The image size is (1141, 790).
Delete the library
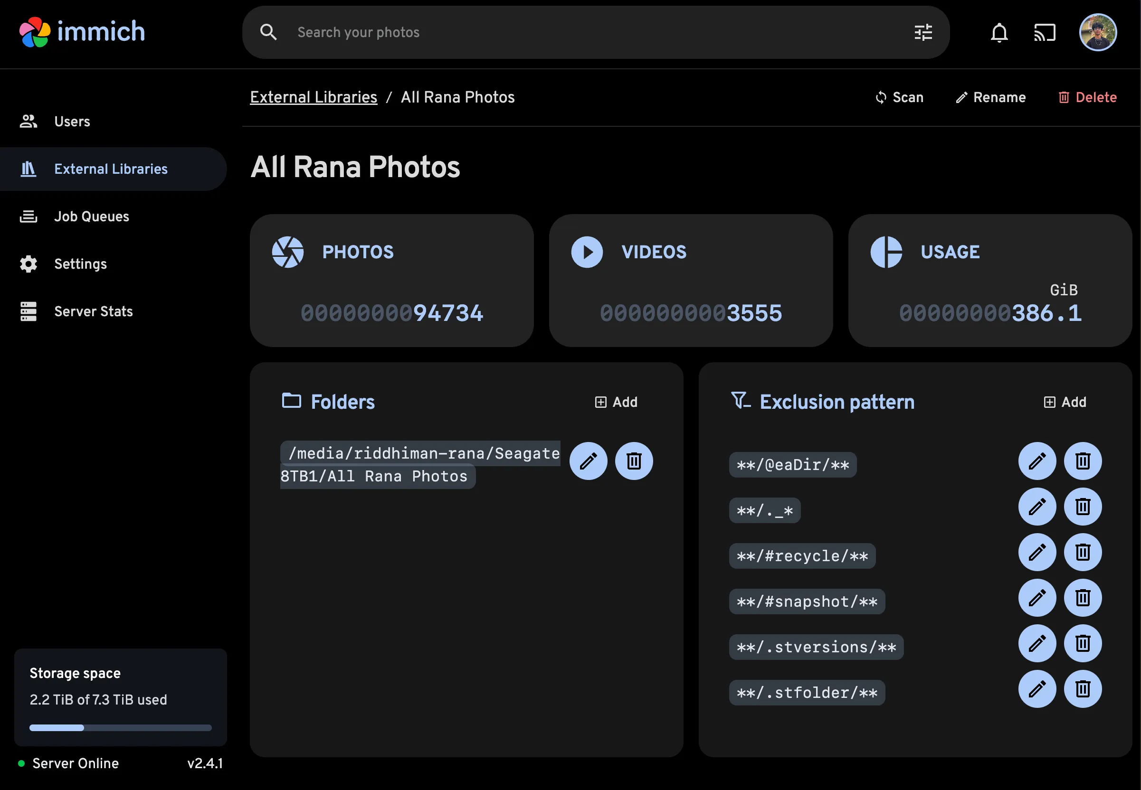1087,97
